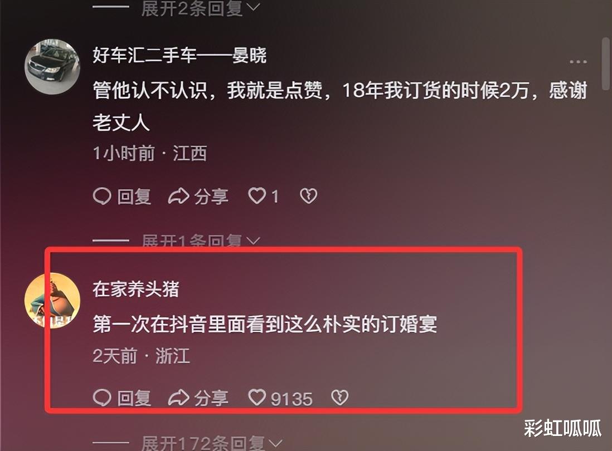The image size is (612, 451).
Task: Tap share arrow icon under 浙江 comment
Action: tap(179, 398)
